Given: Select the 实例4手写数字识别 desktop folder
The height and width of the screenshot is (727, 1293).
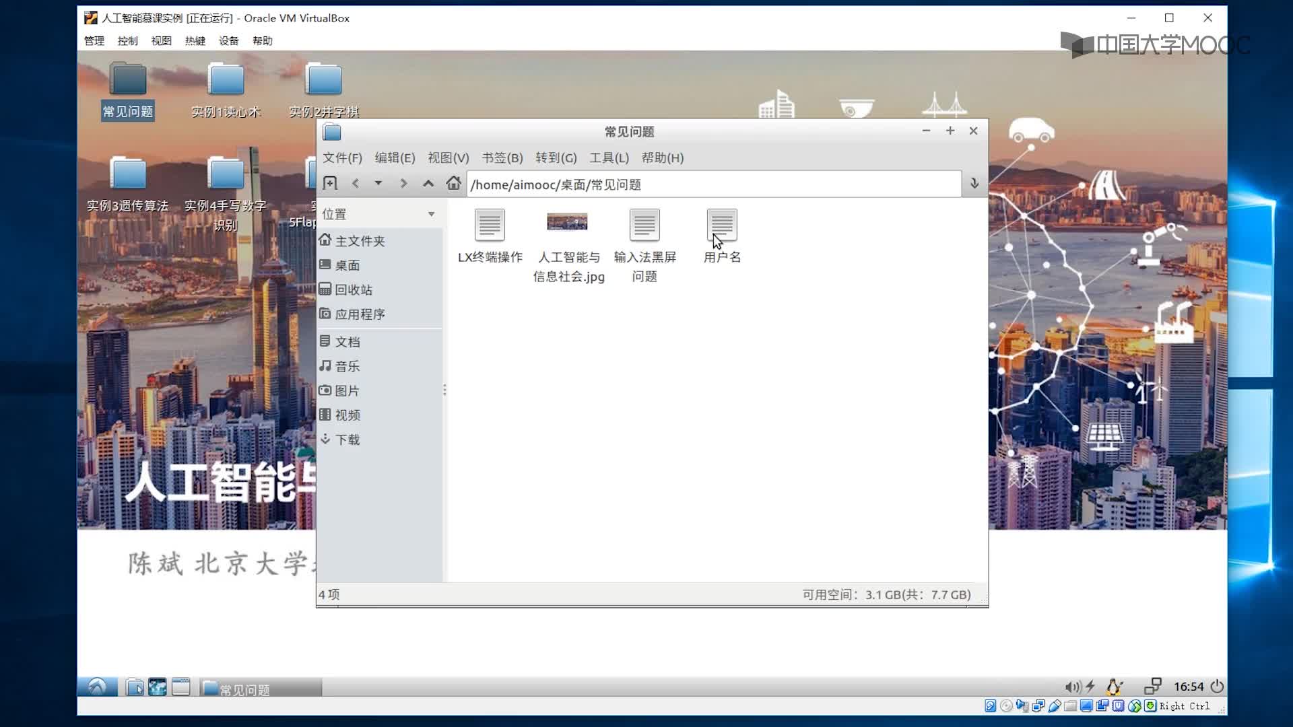Looking at the screenshot, I should pyautogui.click(x=226, y=194).
